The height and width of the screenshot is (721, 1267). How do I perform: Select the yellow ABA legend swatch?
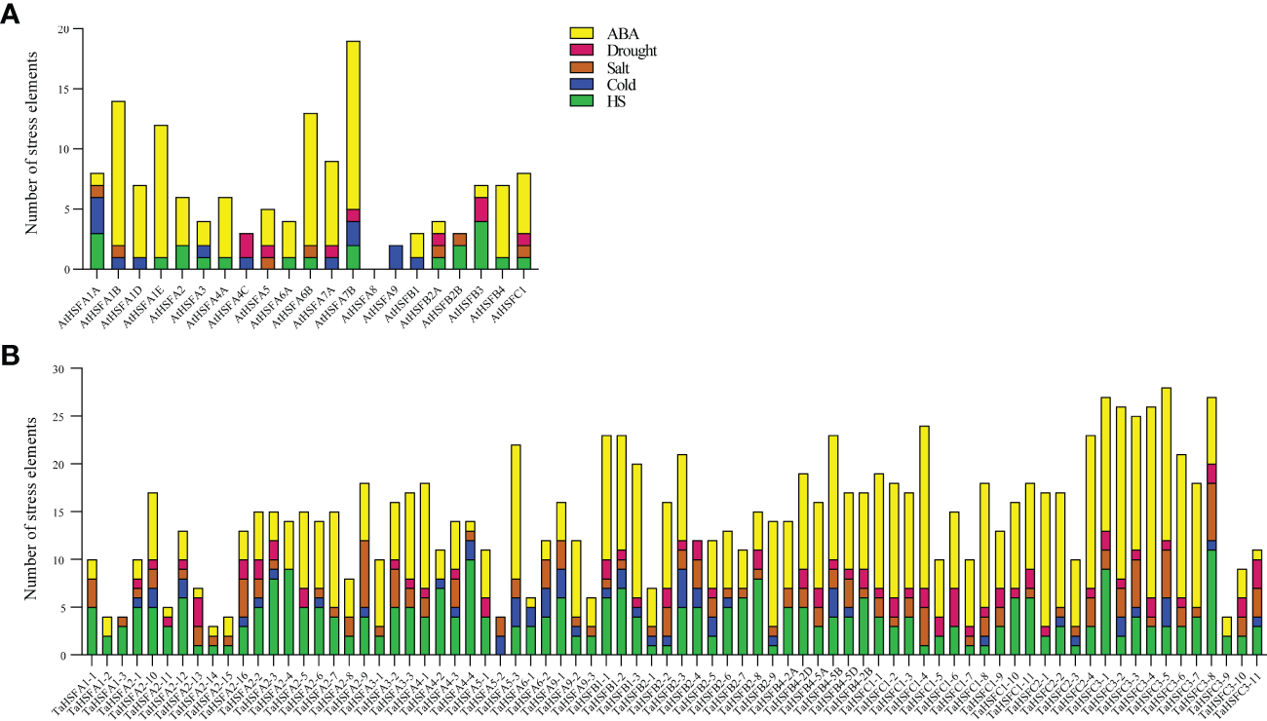582,33
